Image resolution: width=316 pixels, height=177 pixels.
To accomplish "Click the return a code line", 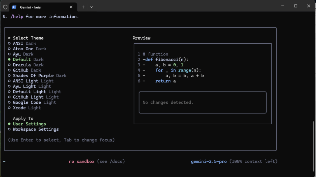I will click(165, 81).
